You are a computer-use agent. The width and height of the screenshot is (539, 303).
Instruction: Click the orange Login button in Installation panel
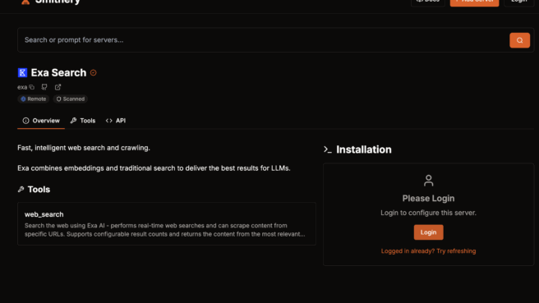(428, 232)
